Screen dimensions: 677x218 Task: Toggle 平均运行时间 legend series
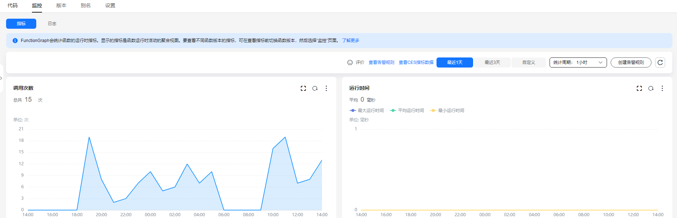407,111
